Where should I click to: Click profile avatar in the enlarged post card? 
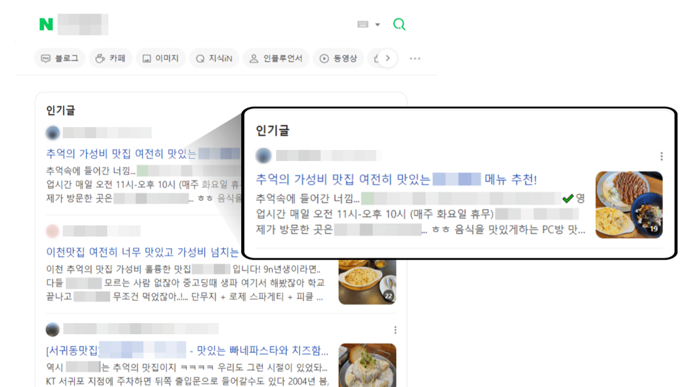tap(263, 155)
